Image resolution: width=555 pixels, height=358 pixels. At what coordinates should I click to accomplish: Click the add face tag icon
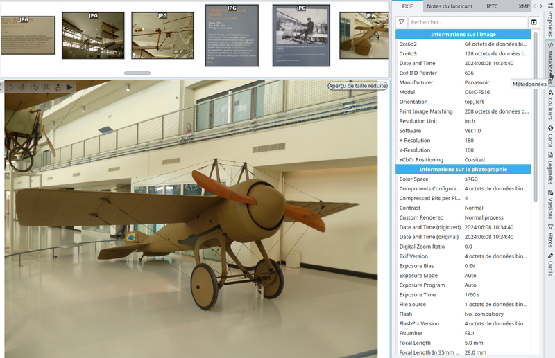tap(58, 87)
